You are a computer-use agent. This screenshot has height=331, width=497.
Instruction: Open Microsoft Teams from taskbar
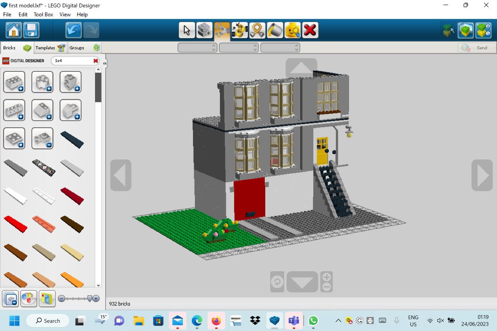294,321
